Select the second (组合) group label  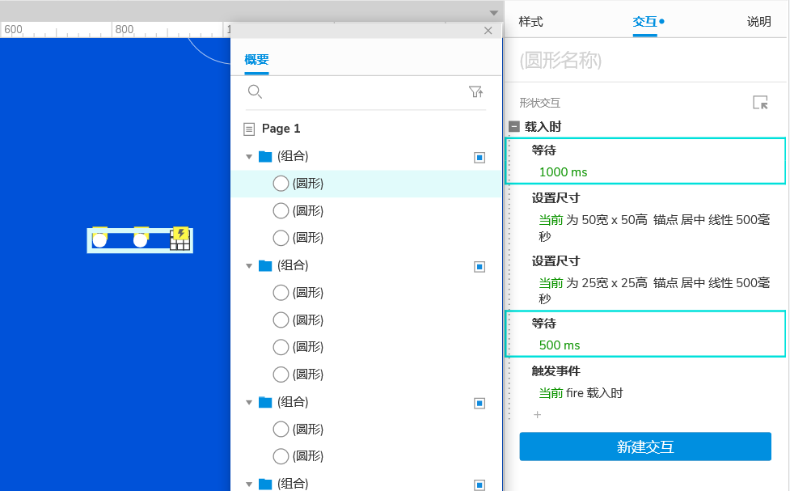tap(293, 265)
